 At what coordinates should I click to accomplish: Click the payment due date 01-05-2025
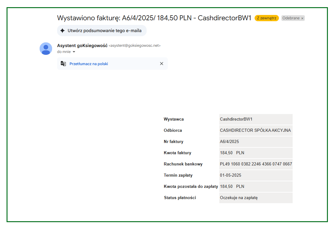click(x=231, y=175)
